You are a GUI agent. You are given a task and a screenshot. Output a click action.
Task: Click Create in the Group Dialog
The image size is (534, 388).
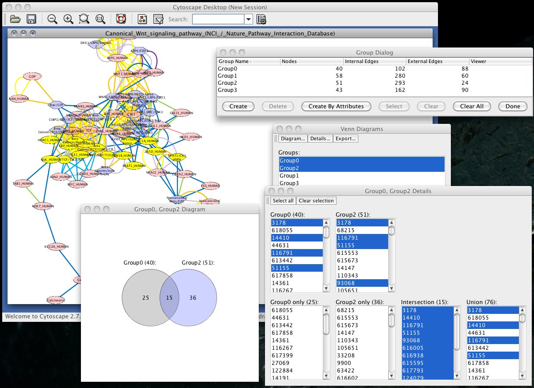click(238, 107)
